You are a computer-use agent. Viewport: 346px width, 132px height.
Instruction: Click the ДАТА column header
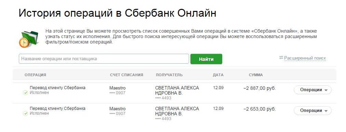218,75
